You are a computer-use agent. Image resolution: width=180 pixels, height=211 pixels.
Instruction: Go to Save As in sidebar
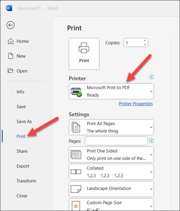point(24,122)
